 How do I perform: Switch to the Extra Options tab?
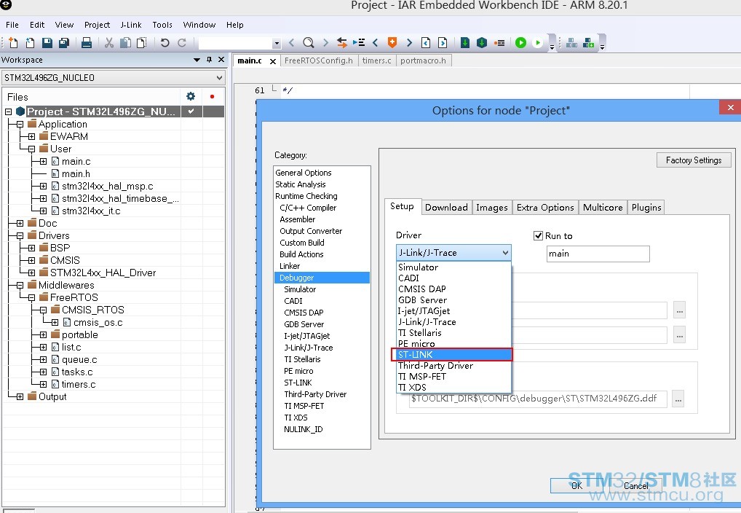pyautogui.click(x=545, y=207)
